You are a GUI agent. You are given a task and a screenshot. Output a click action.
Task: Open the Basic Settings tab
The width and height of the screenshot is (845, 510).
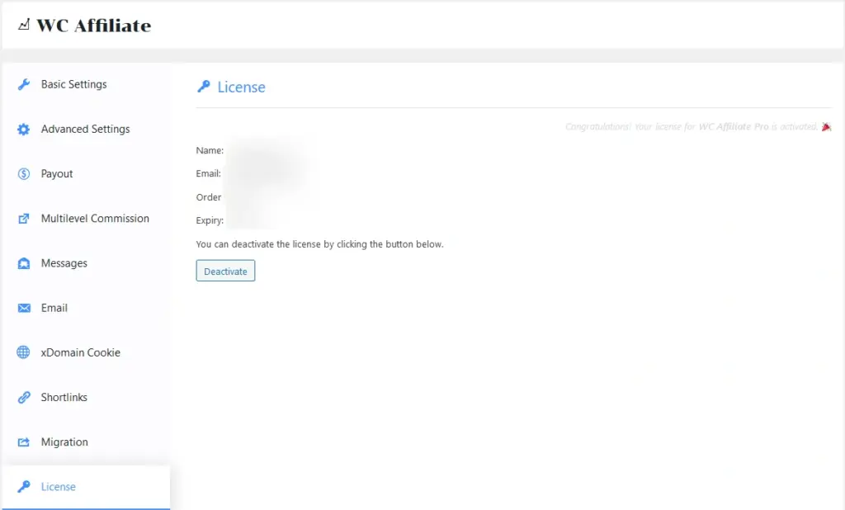[86, 85]
